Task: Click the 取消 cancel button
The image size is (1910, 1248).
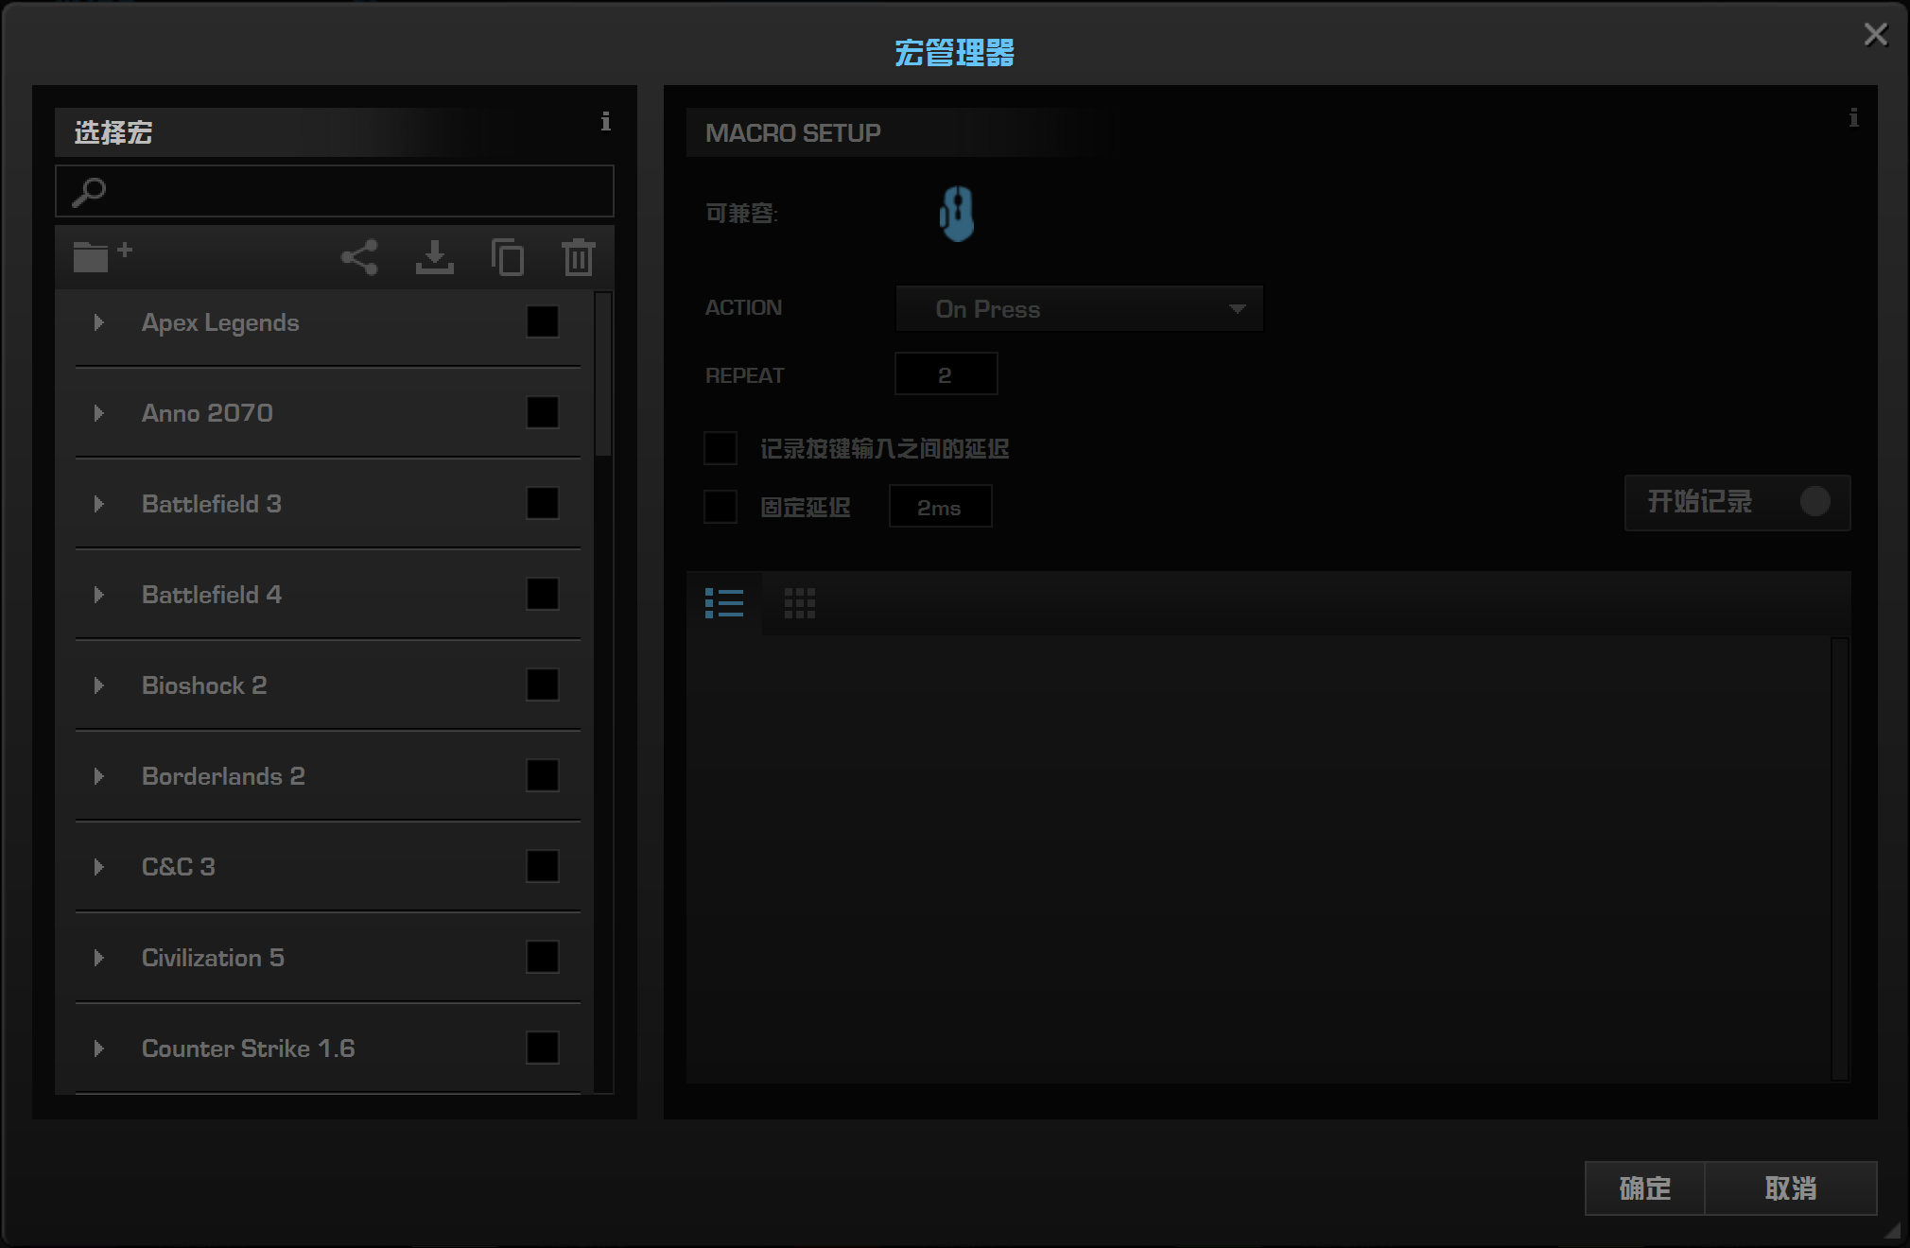Action: pyautogui.click(x=1791, y=1188)
